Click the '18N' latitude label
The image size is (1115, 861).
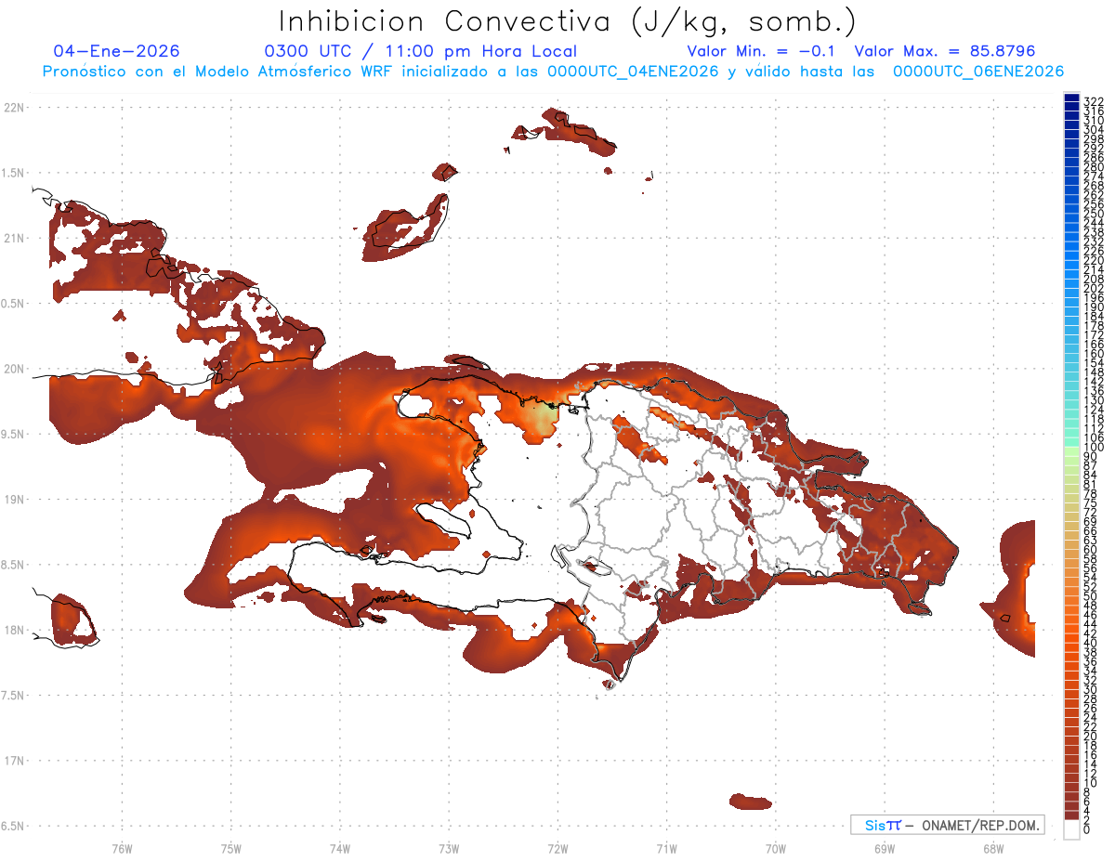[x=15, y=630]
